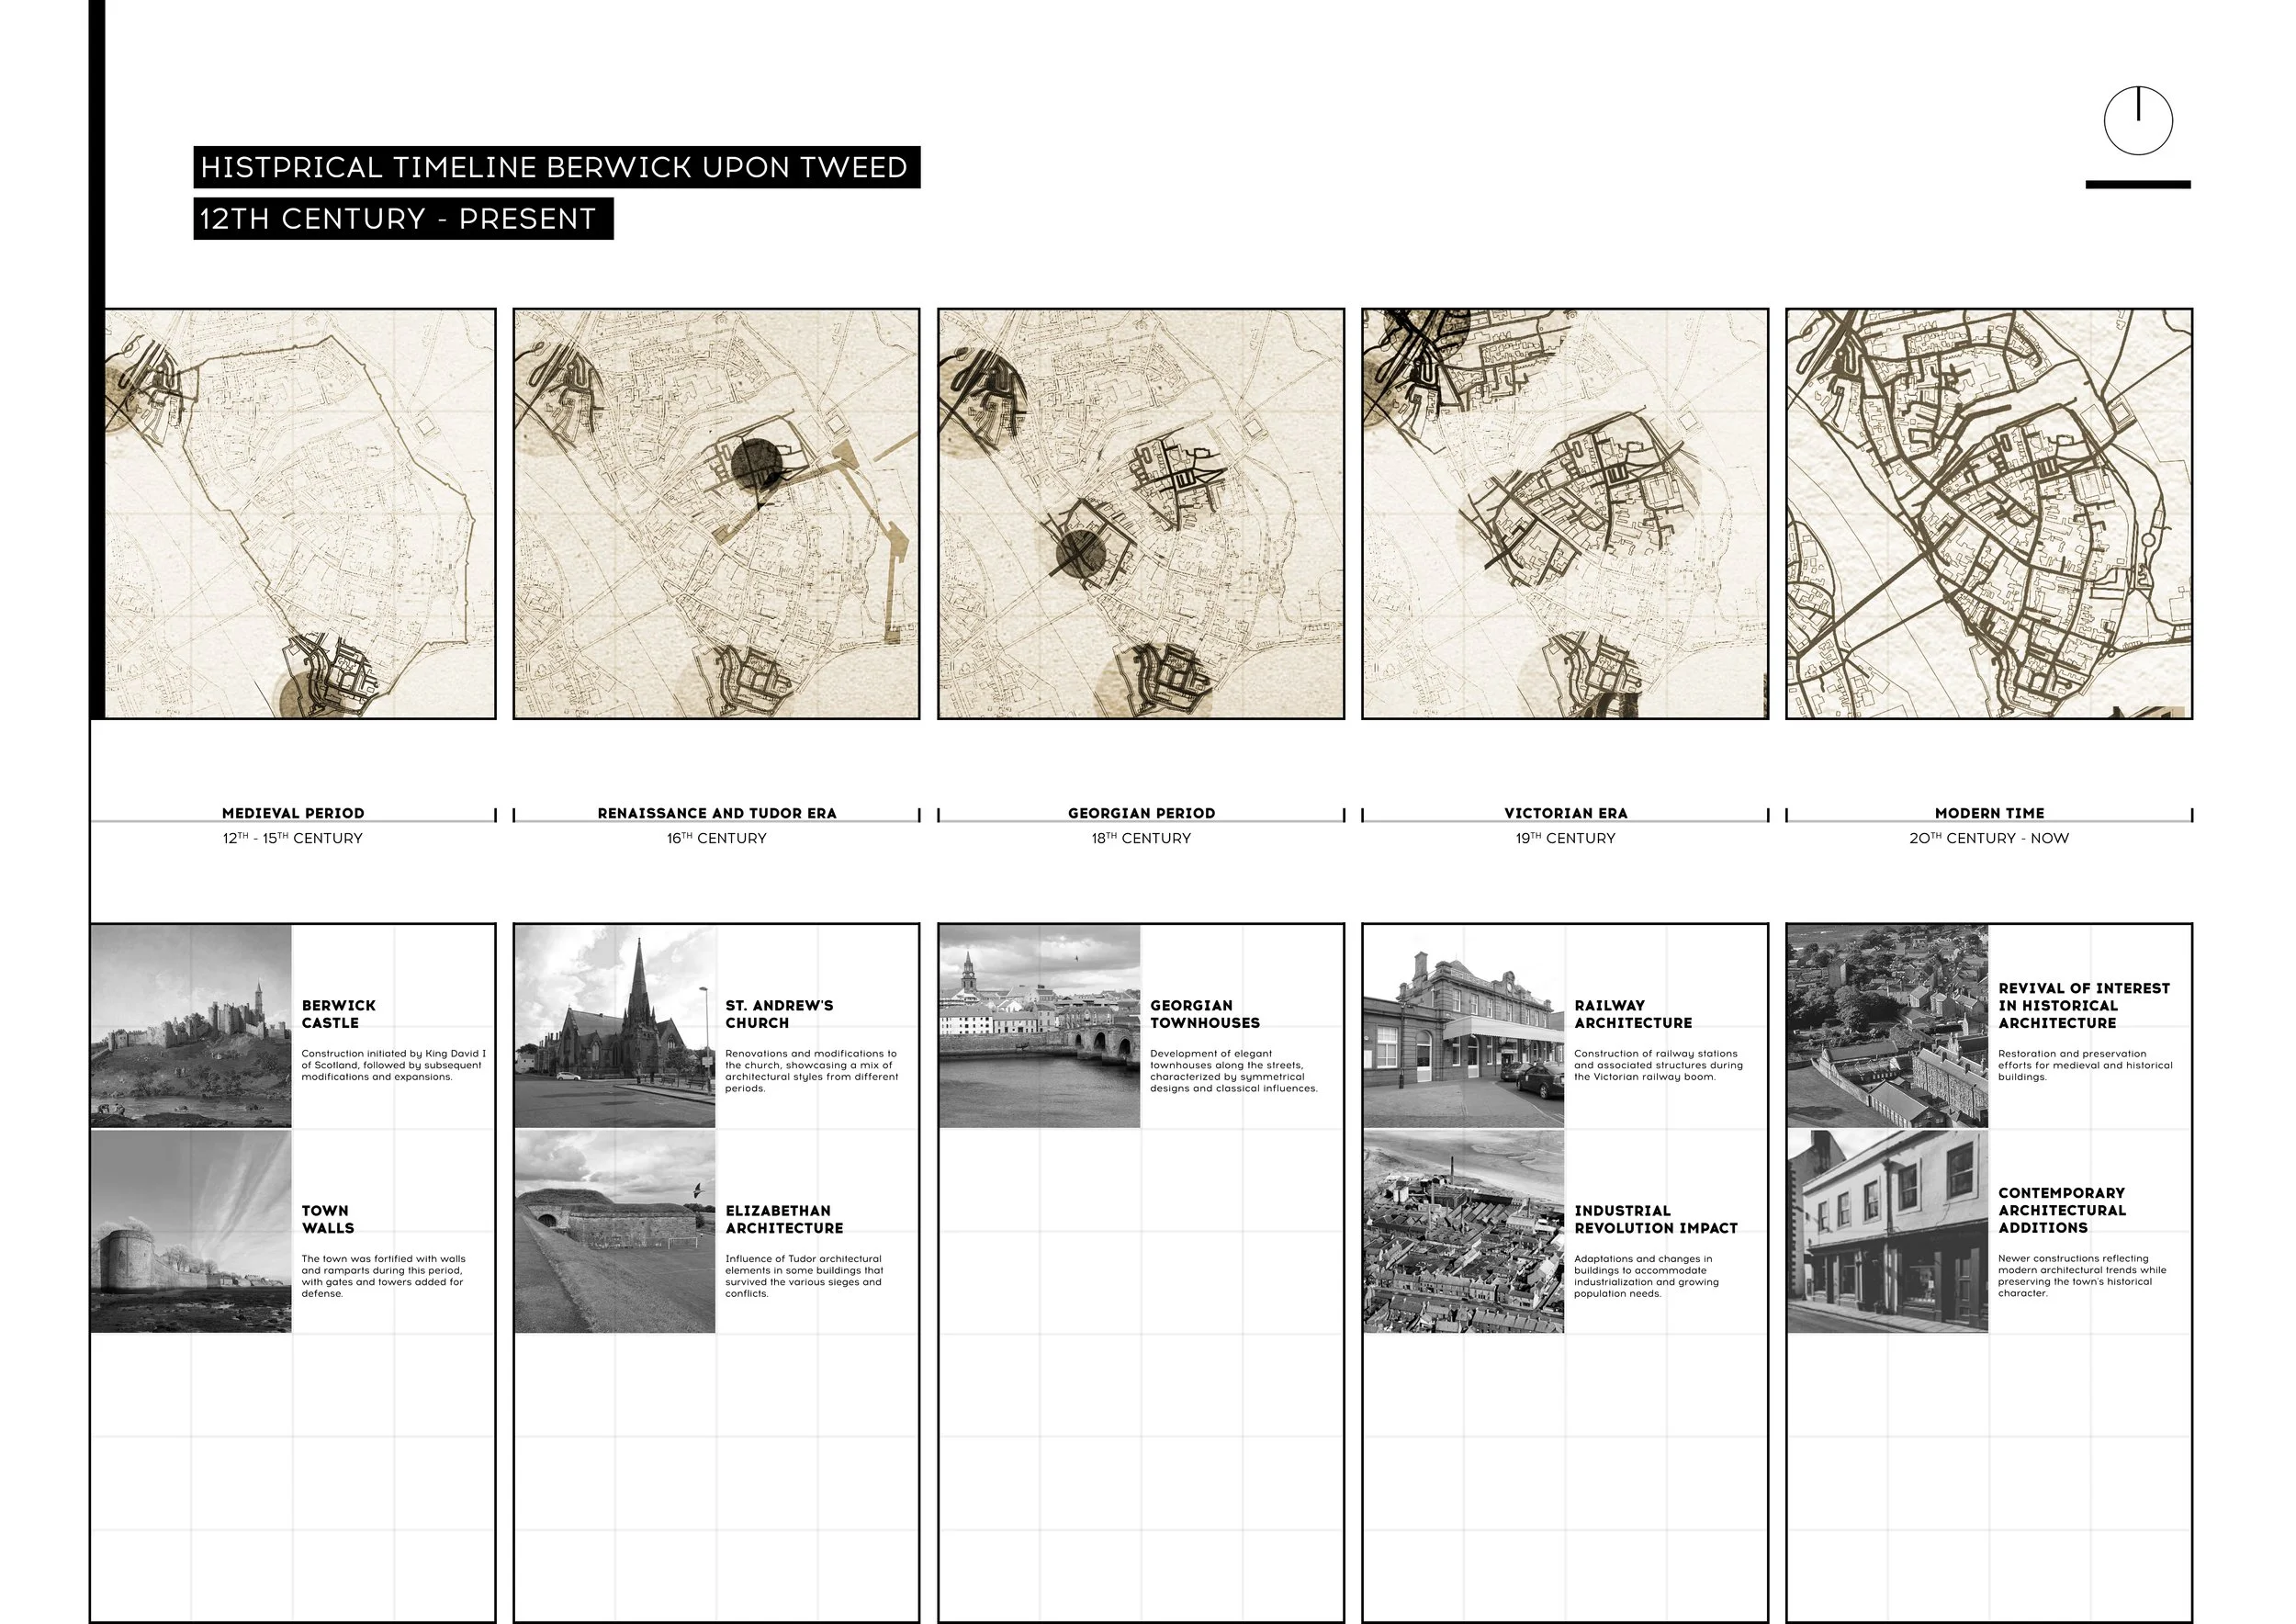Viewport: 2296px width, 1624px height.
Task: Click the Victorian Era timeline heading
Action: tap(1565, 813)
